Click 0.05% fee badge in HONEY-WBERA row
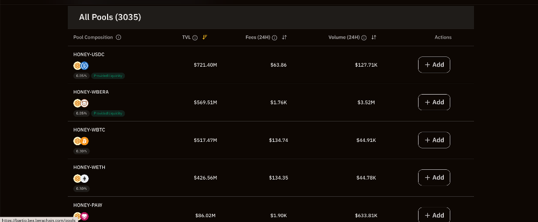 coord(81,113)
